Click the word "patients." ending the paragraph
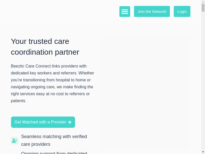This screenshot has width=205, height=154. (19, 101)
